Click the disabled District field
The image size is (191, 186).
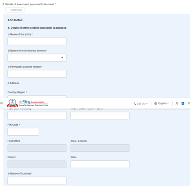point(37,164)
